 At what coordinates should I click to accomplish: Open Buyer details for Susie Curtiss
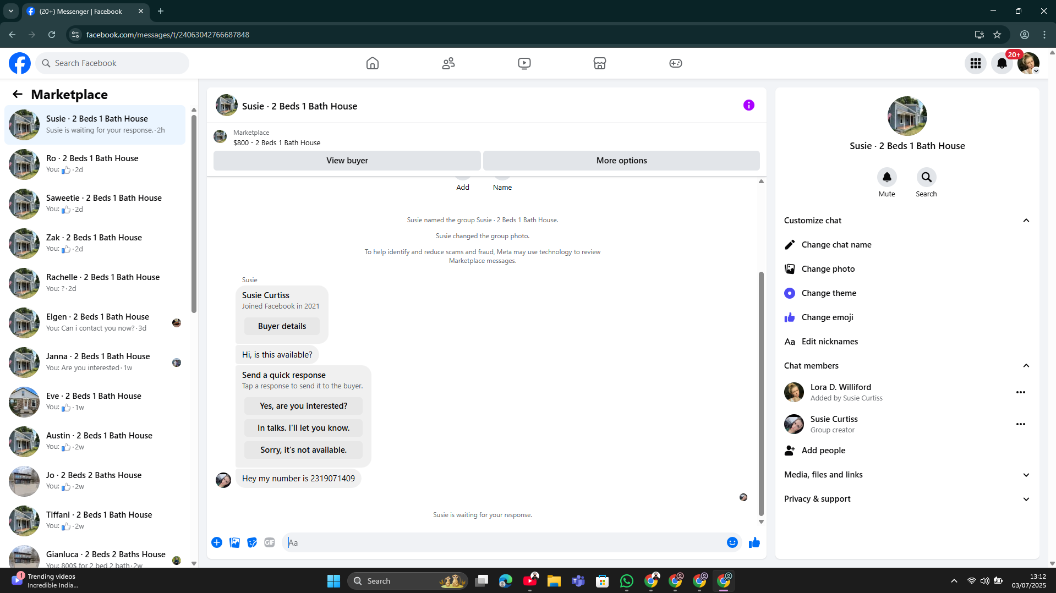(x=282, y=326)
